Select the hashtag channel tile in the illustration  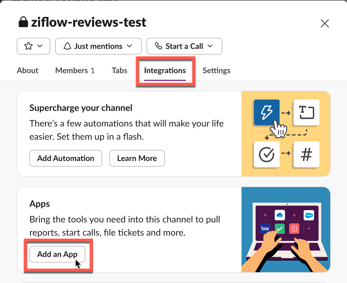[306, 155]
